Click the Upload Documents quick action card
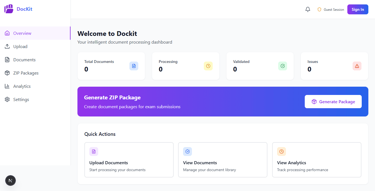The width and height of the screenshot is (375, 191). point(129,160)
